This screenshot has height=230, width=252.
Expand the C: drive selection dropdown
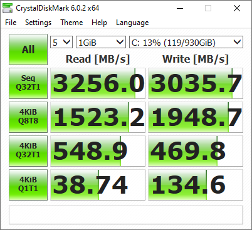pos(186,42)
